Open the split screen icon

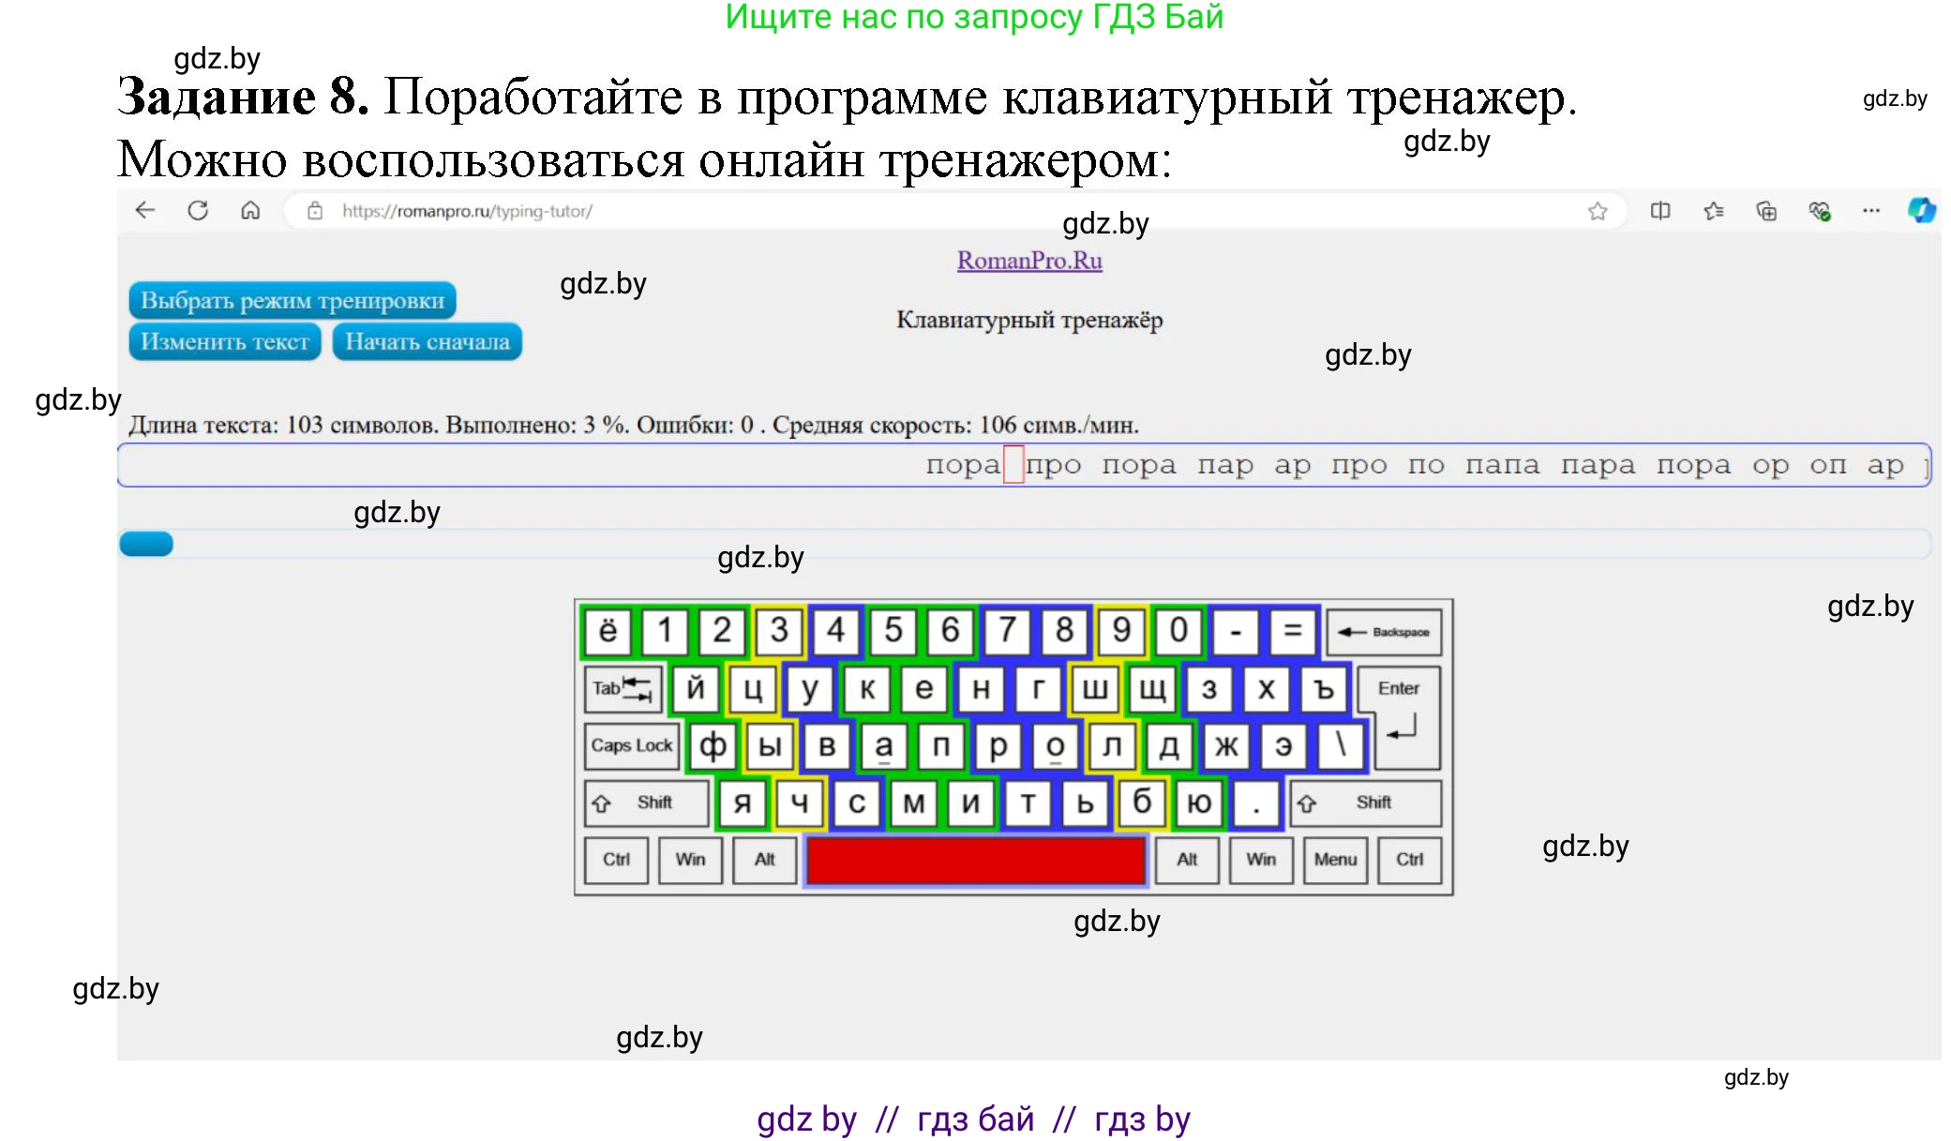coord(1658,211)
